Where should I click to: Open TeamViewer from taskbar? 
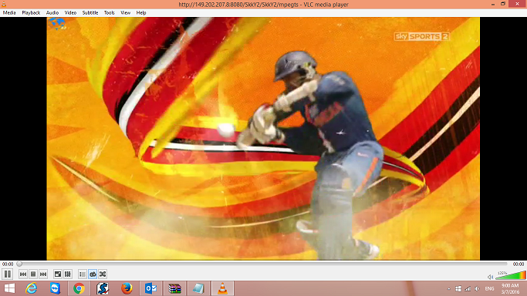click(55, 288)
